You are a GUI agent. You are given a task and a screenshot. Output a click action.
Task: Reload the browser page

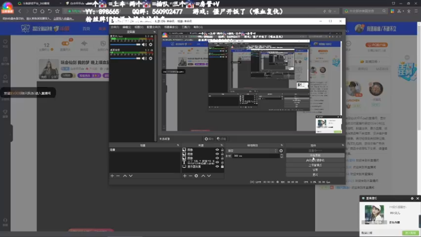35,11
